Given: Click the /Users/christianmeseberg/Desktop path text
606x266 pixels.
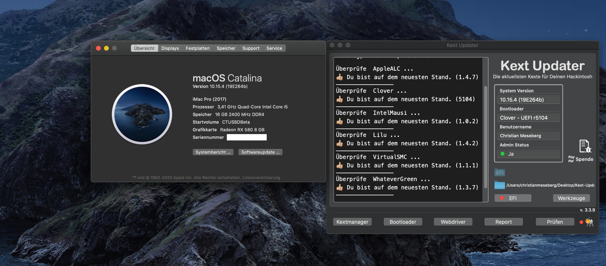Looking at the screenshot, I should pos(550,185).
